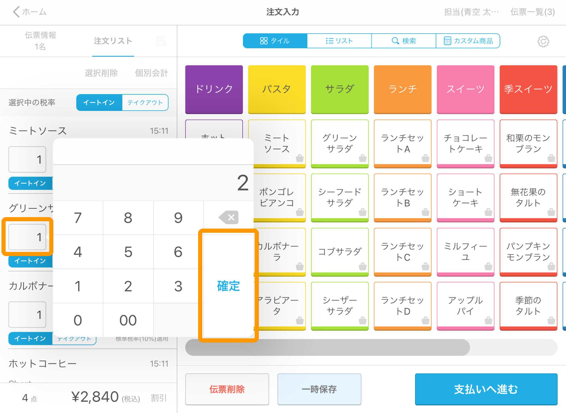Select the orange ランチ category tile

(403, 89)
